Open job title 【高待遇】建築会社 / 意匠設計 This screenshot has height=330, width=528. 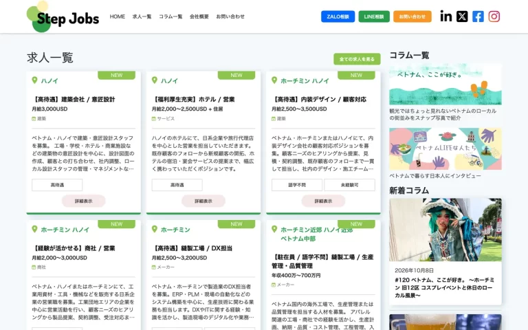click(x=74, y=99)
